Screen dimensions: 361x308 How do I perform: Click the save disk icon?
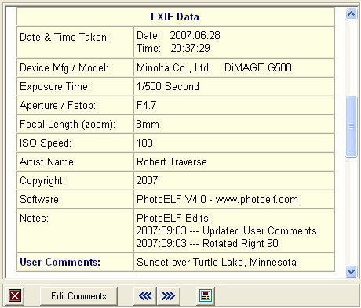click(206, 296)
